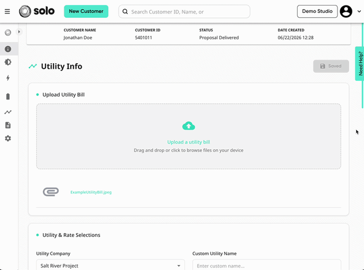The image size is (364, 270).
Task: Open the Utility Company dropdown
Action: 110,265
